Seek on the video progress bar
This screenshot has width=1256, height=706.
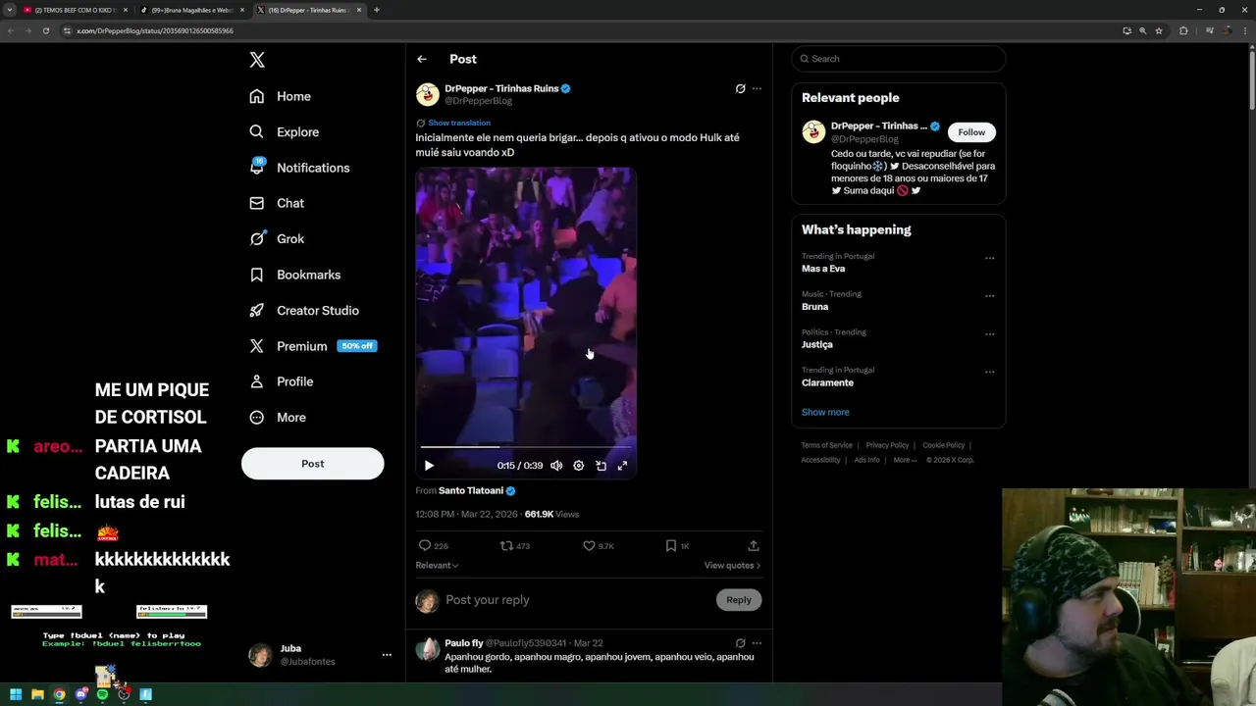(526, 447)
